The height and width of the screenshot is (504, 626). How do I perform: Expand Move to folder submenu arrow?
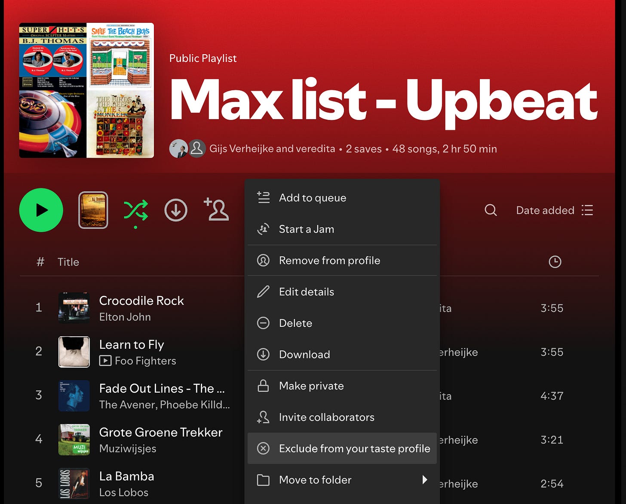425,479
